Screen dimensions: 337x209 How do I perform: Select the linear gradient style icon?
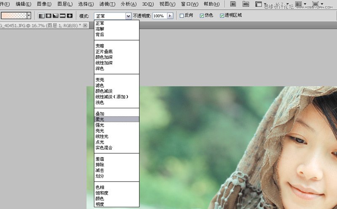tap(41, 16)
